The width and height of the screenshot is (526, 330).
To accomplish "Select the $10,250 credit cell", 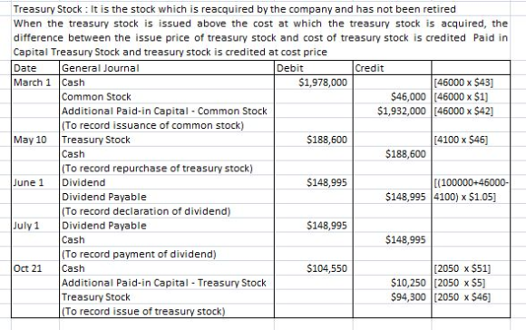I will [x=392, y=283].
